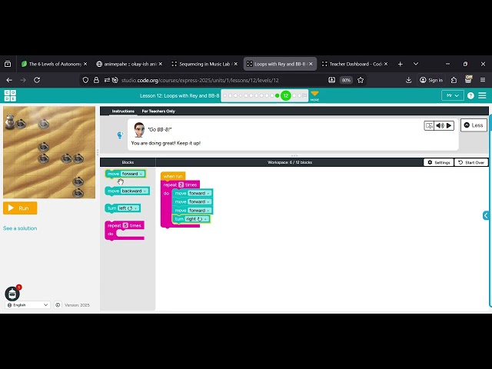Click the Firefox Sign in account button
Viewport: 492px width, 369px height.
coord(431,80)
